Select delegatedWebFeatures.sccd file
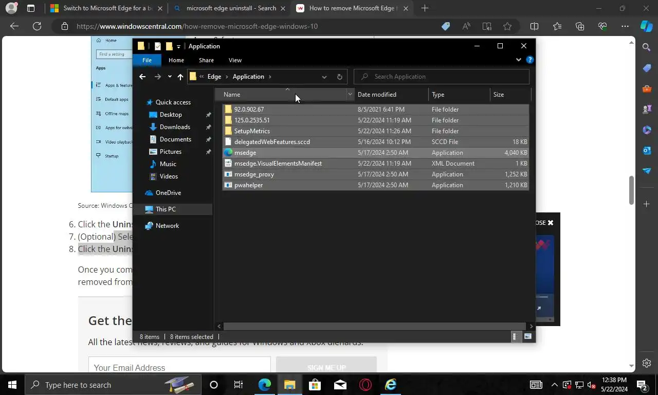 pyautogui.click(x=375, y=142)
